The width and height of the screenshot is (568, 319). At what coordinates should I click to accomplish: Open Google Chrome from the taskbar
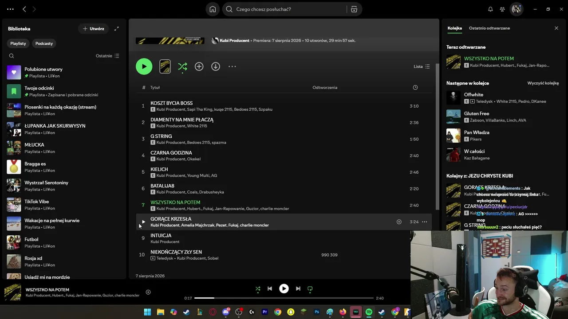[x=278, y=312]
